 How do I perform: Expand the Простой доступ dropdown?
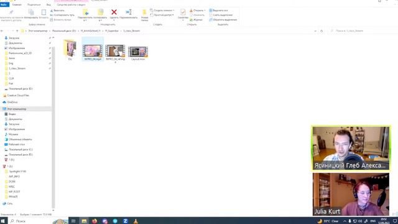[162, 15]
